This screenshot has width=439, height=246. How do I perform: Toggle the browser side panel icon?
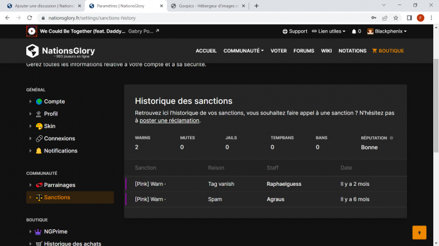pos(409,18)
